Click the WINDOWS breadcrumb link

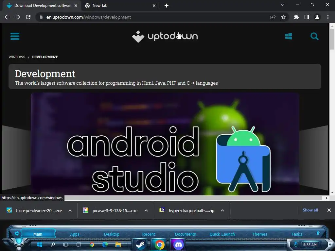(17, 57)
